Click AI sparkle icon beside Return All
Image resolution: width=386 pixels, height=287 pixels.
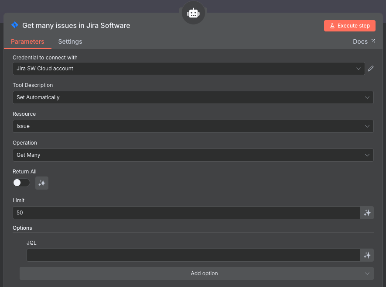point(42,183)
